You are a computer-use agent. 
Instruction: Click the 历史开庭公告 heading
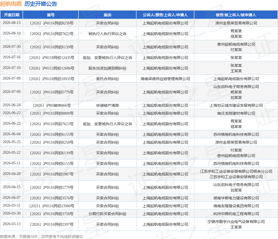click(x=41, y=4)
